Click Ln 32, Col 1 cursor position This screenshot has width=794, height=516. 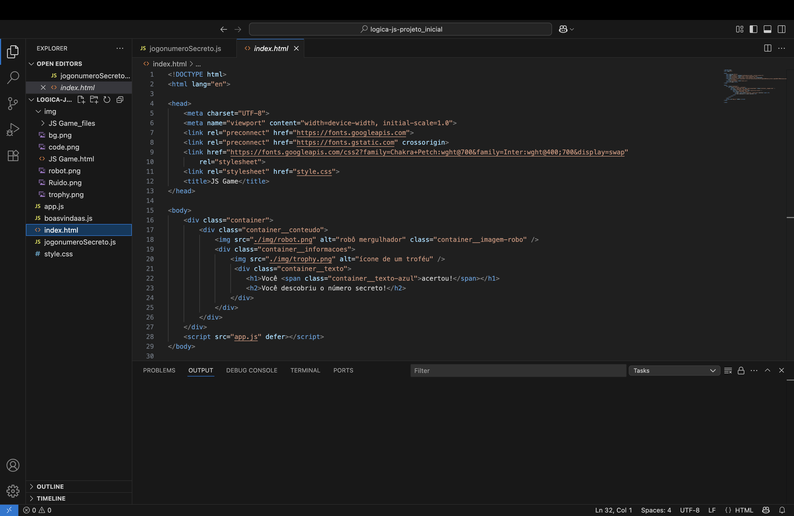614,510
